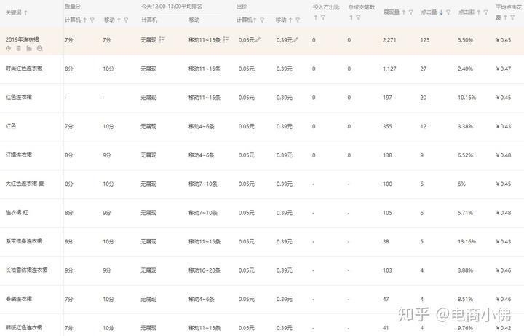The image size is (524, 336).
Task: Open filter funnel for 质量分 计算机 column
Action: 92,20
